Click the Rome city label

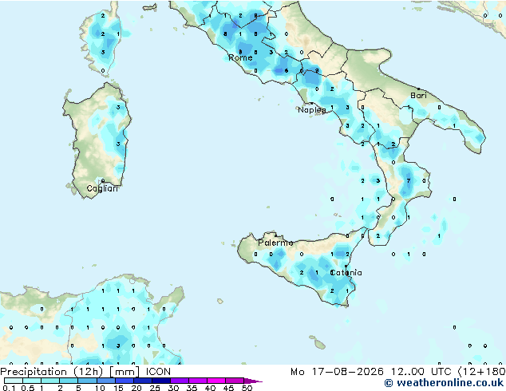click(x=240, y=57)
